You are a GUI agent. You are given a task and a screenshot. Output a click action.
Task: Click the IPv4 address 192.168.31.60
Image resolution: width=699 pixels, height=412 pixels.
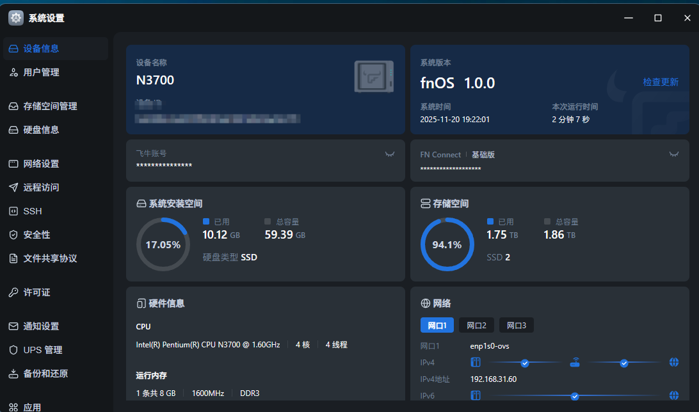pyautogui.click(x=494, y=379)
